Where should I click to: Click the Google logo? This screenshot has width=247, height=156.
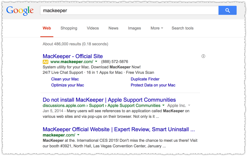20,11
